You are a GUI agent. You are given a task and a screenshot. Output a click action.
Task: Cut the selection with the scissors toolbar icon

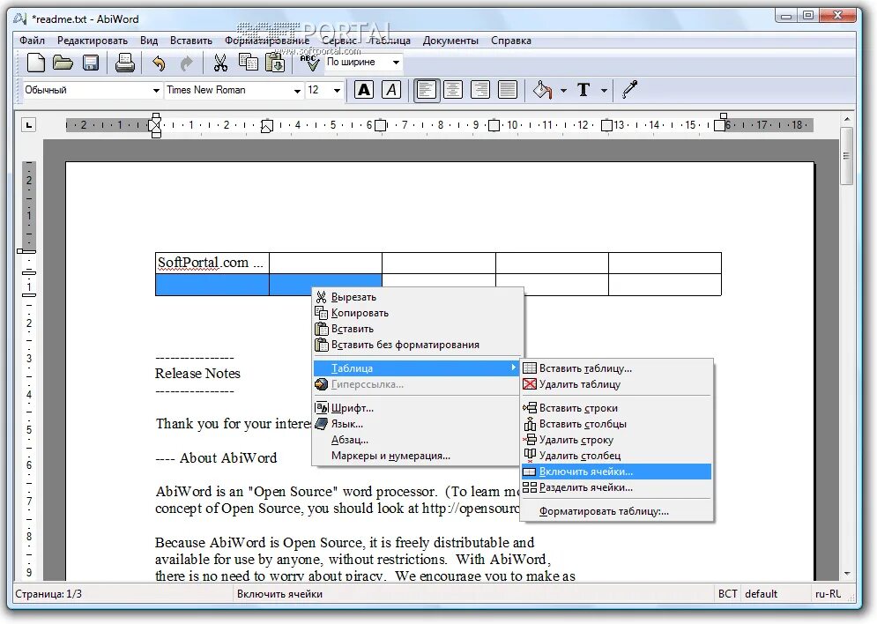[x=220, y=62]
